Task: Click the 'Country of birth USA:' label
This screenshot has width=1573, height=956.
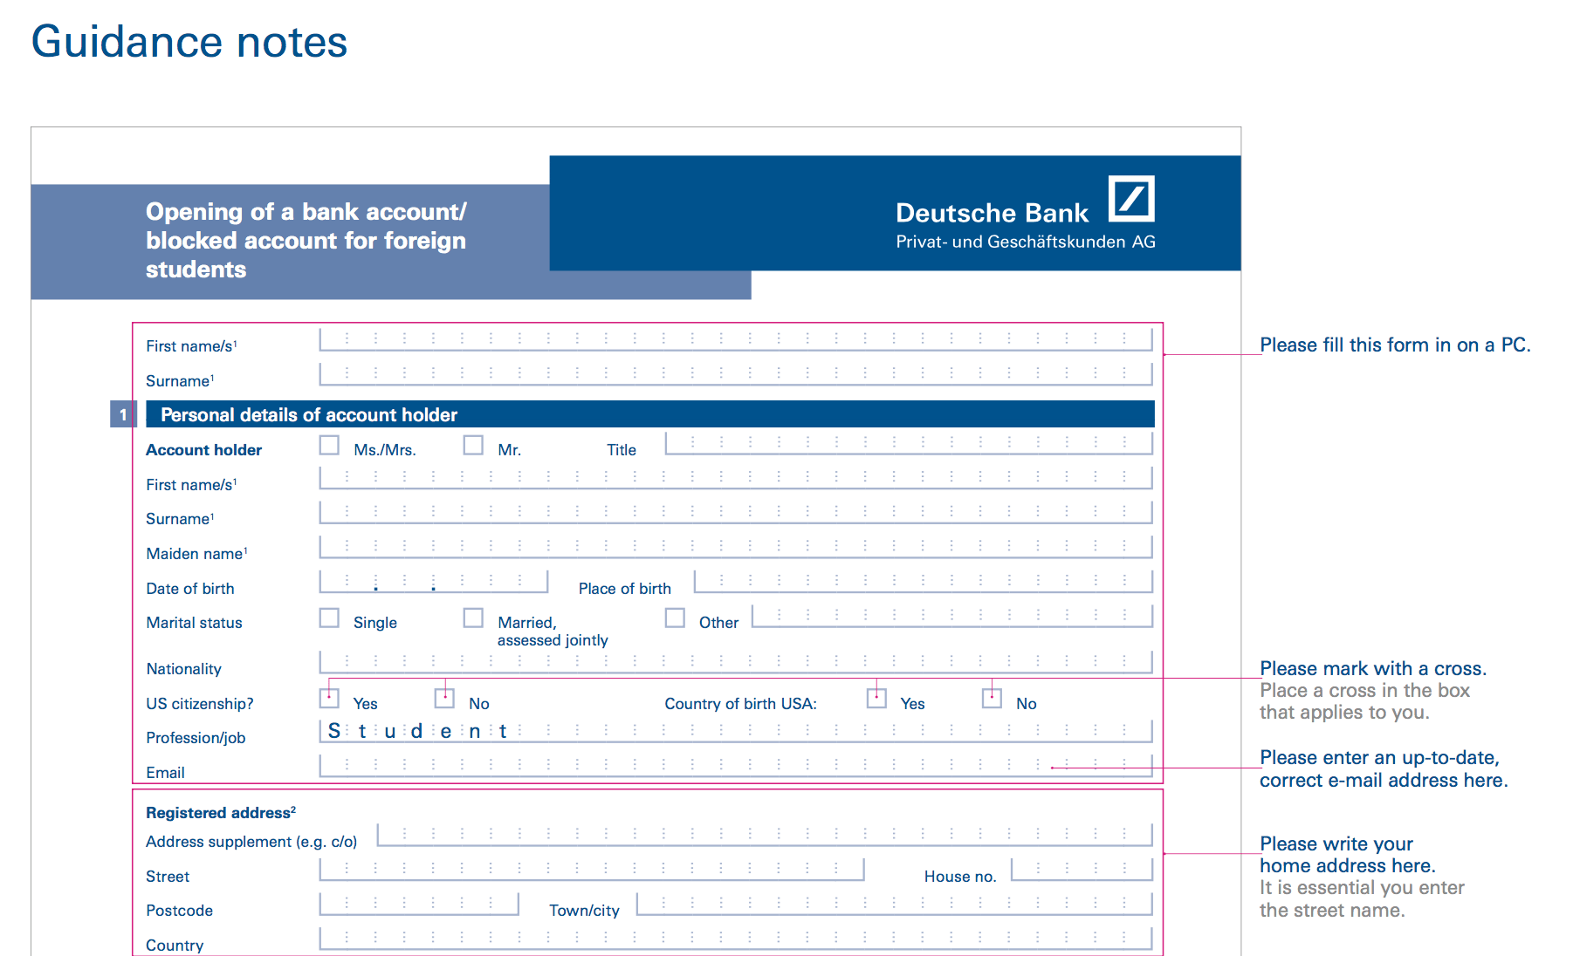Action: [x=740, y=704]
